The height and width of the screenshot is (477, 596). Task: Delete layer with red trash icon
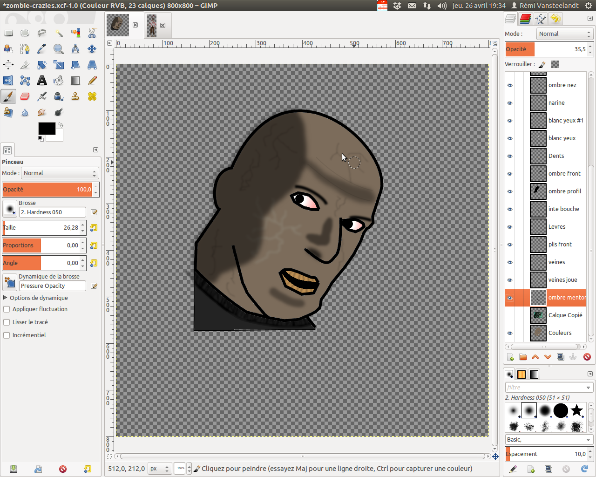pos(587,357)
